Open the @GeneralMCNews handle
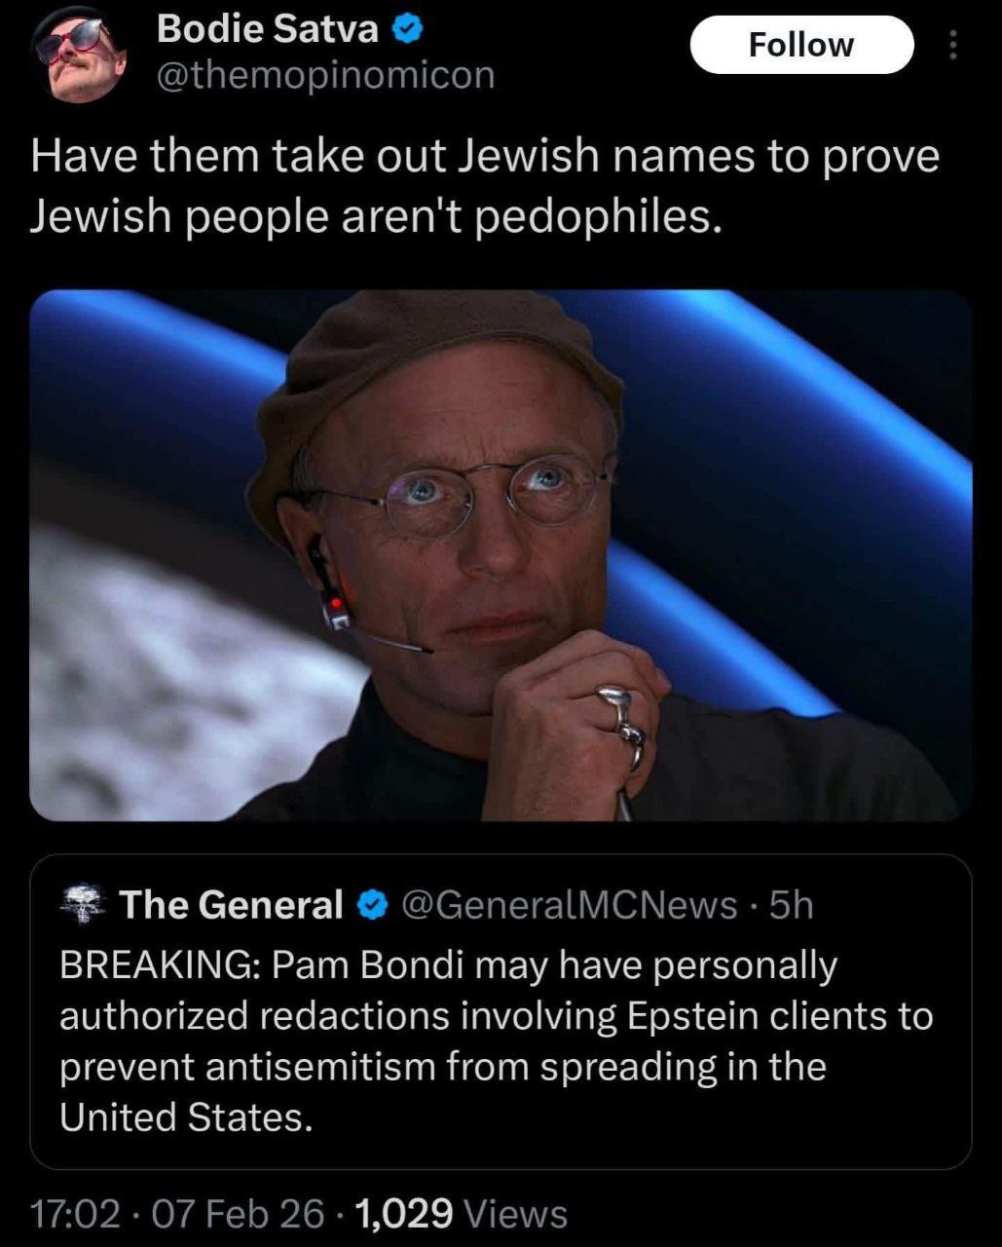Screen dimensions: 1002x1247 (569, 905)
